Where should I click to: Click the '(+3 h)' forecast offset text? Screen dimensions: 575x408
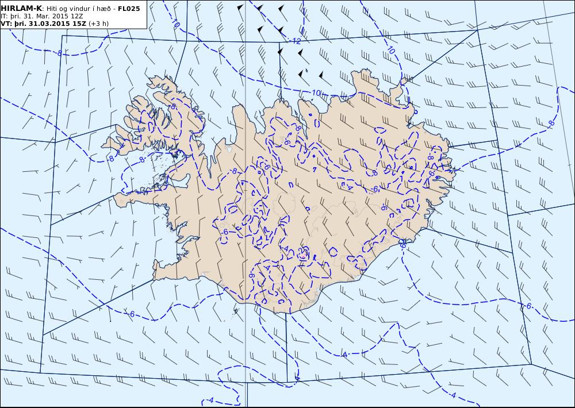[99, 24]
